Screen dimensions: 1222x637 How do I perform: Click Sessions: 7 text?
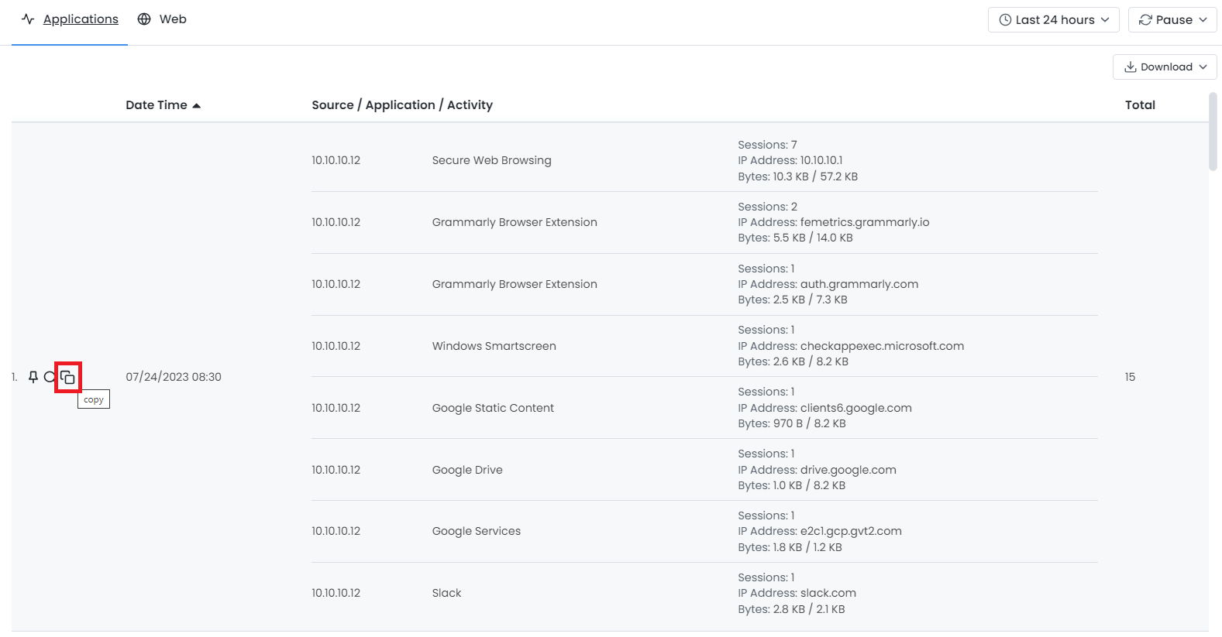coord(767,145)
